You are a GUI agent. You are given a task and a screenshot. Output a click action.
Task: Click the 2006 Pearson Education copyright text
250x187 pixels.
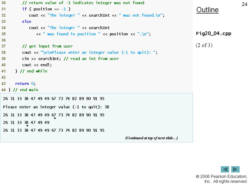click(221, 179)
